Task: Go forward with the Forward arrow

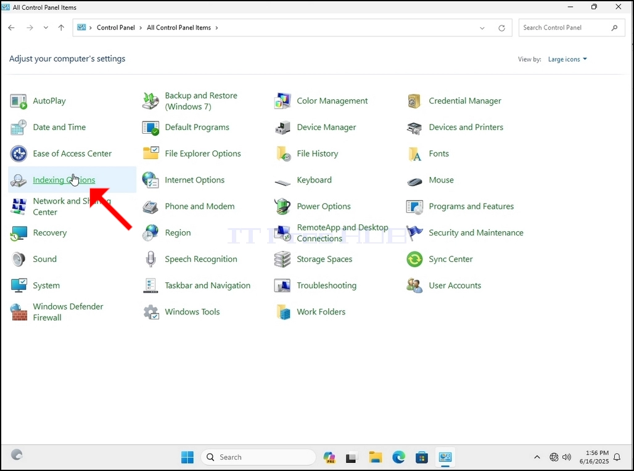Action: click(x=30, y=28)
